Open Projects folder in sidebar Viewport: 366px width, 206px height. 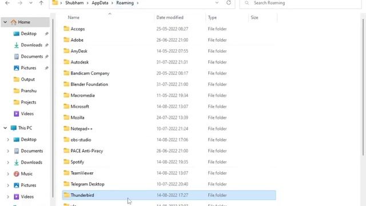(x=28, y=102)
